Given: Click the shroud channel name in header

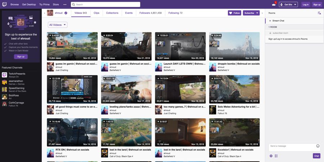Looking at the screenshot, I should point(58,13).
